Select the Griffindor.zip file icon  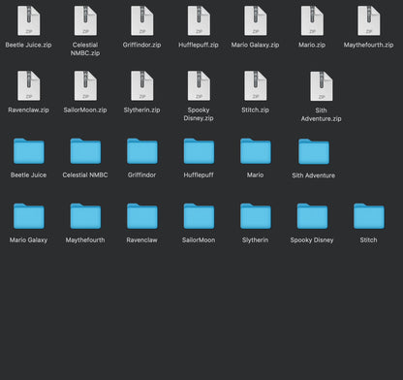(x=142, y=20)
